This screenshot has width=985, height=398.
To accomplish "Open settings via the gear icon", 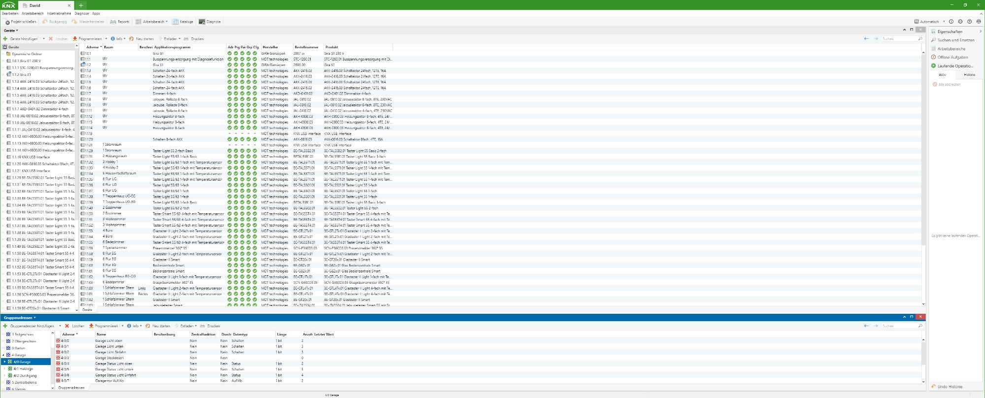I will [x=960, y=22].
